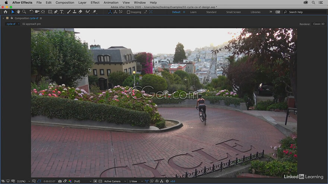The height and width of the screenshot is (184, 328).
Task: Open After Effects application menu
Action: pyautogui.click(x=22, y=3)
